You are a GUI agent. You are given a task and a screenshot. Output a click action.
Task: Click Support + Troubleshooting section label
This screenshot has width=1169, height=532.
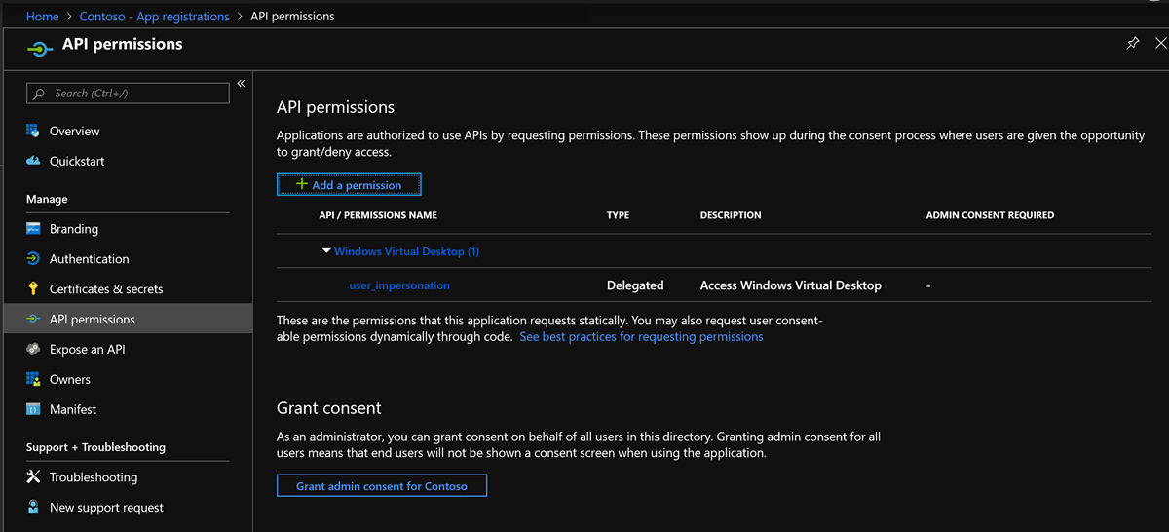pyautogui.click(x=95, y=447)
